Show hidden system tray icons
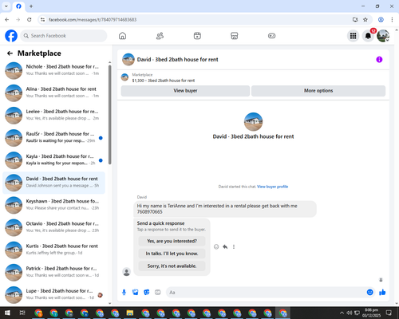This screenshot has width=399, height=319. click(342, 313)
